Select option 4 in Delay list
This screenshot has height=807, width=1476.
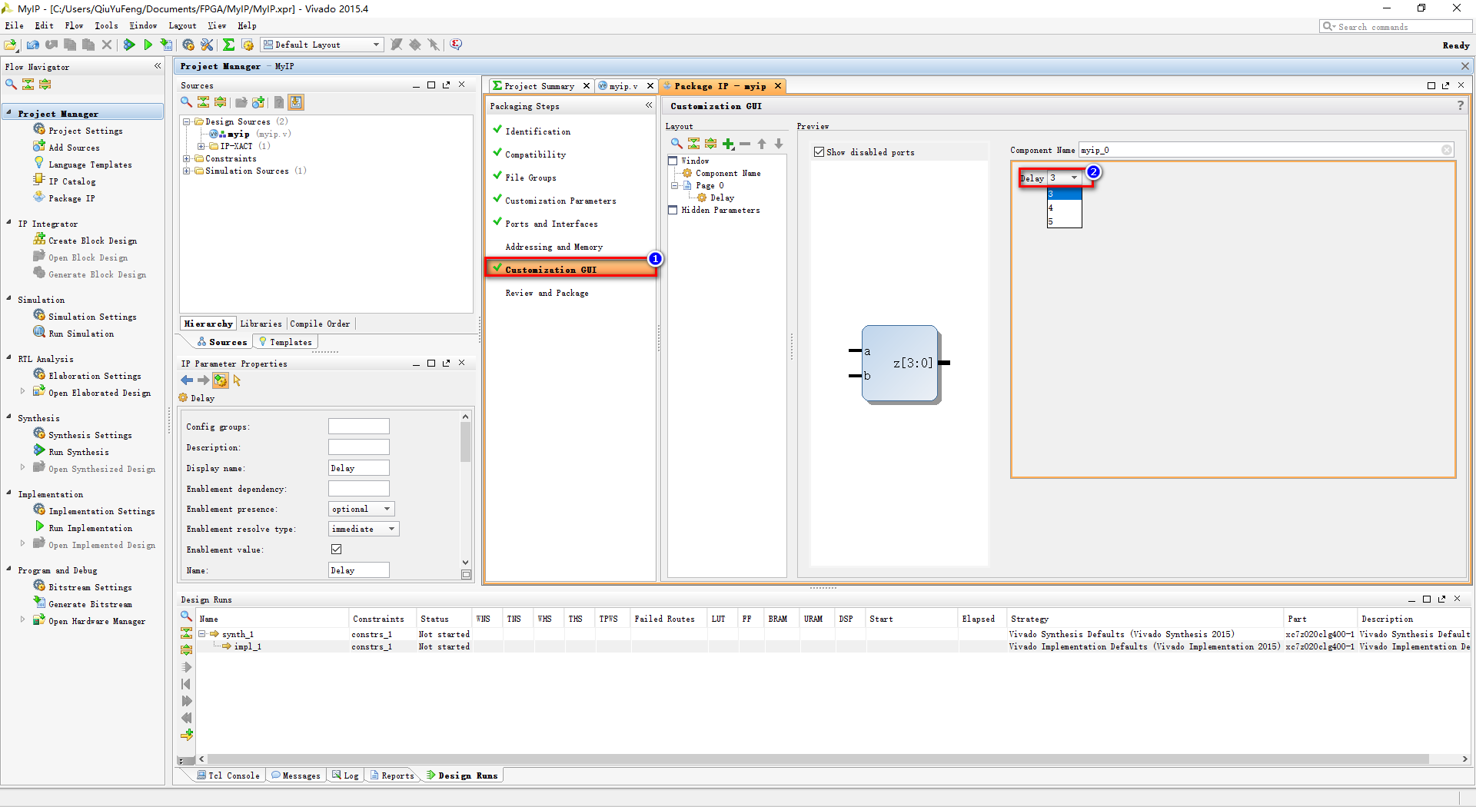(1064, 208)
